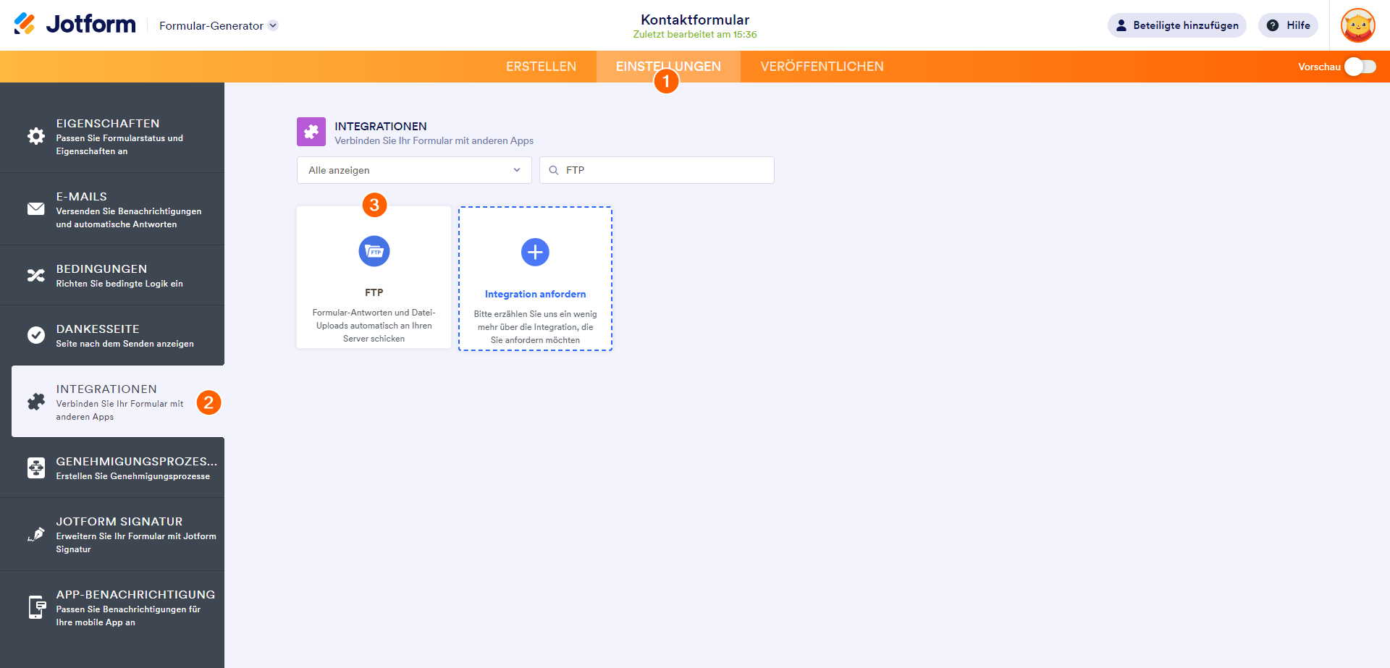
Task: Open JOTFORM SIGNATUR settings section
Action: tap(112, 534)
